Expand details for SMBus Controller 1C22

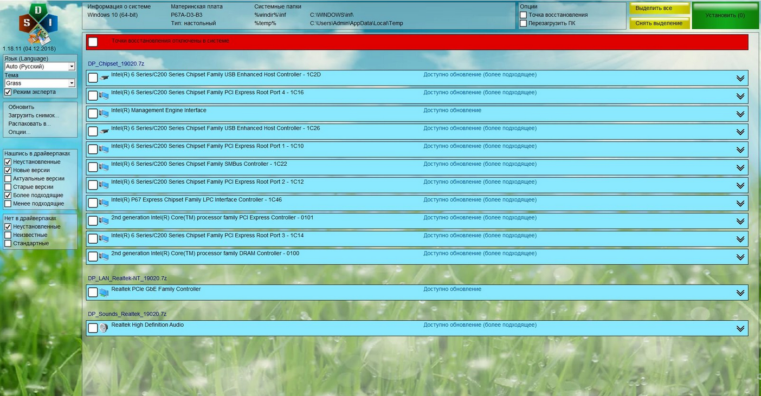740,168
